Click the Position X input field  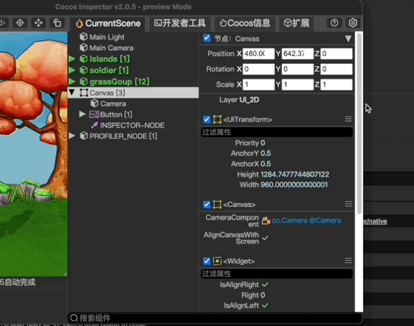(x=259, y=54)
